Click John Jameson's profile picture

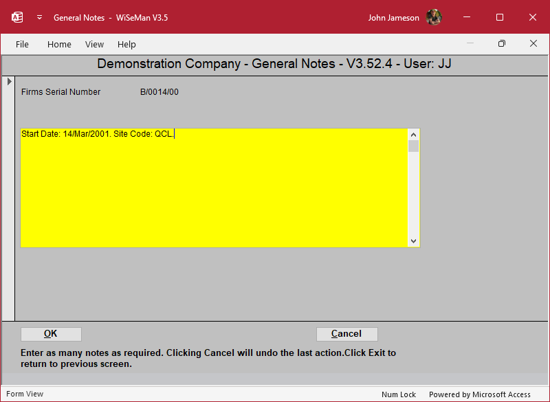pyautogui.click(x=434, y=17)
